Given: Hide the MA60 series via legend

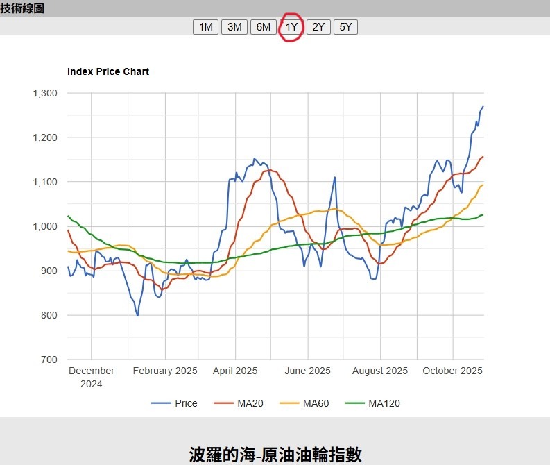Looking at the screenshot, I should pyautogui.click(x=315, y=403).
